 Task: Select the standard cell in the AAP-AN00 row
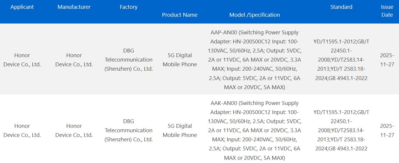click(x=341, y=60)
